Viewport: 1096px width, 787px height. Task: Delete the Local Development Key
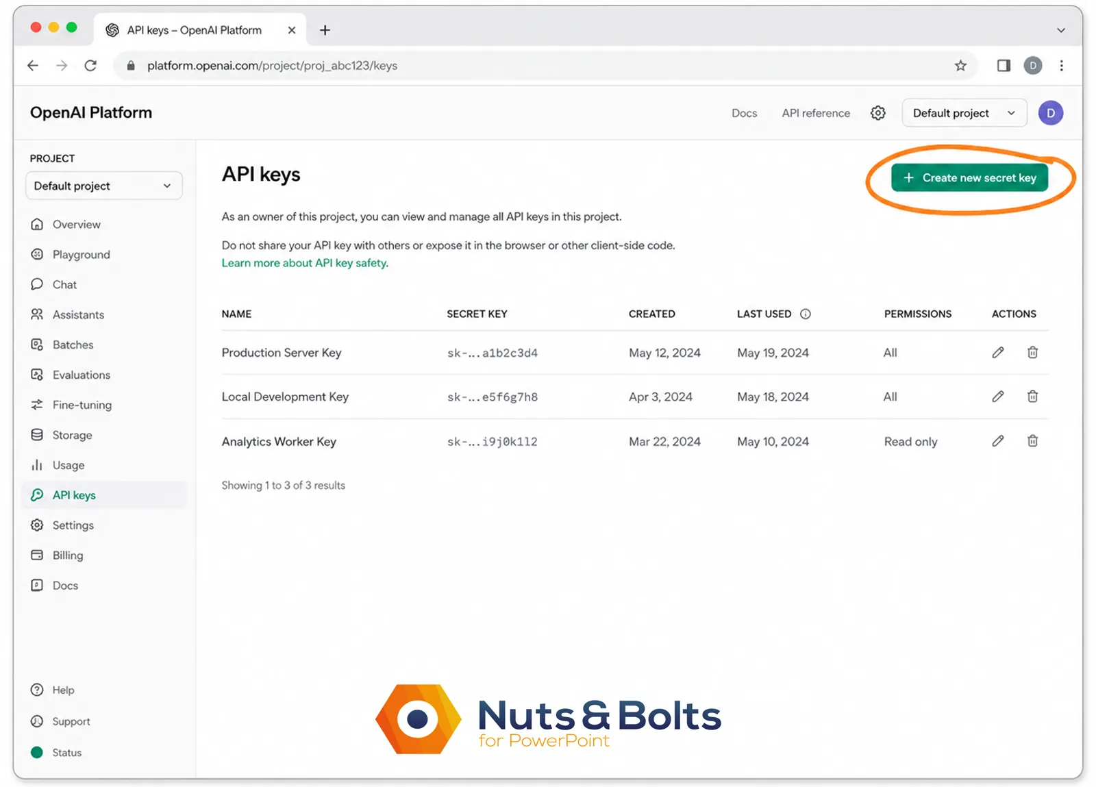[1032, 397]
